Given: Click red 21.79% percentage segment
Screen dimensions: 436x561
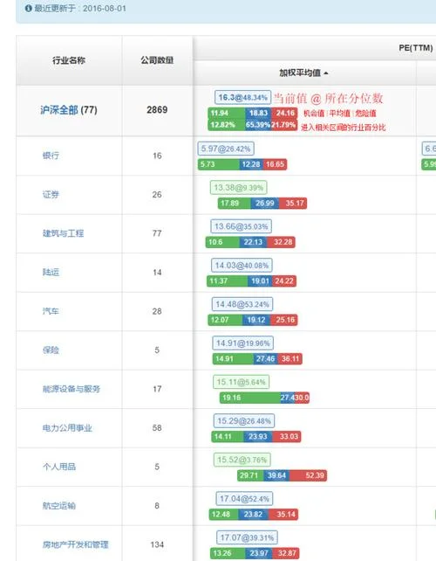Looking at the screenshot, I should 284,125.
